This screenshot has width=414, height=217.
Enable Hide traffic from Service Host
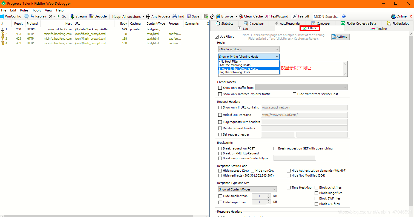pyautogui.click(x=295, y=94)
